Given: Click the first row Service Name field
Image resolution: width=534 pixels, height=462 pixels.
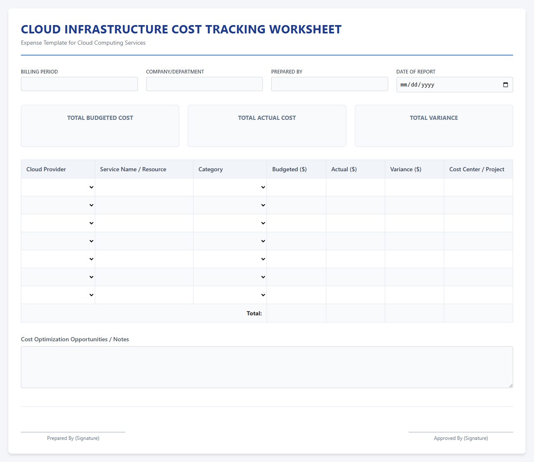Looking at the screenshot, I should coord(144,187).
